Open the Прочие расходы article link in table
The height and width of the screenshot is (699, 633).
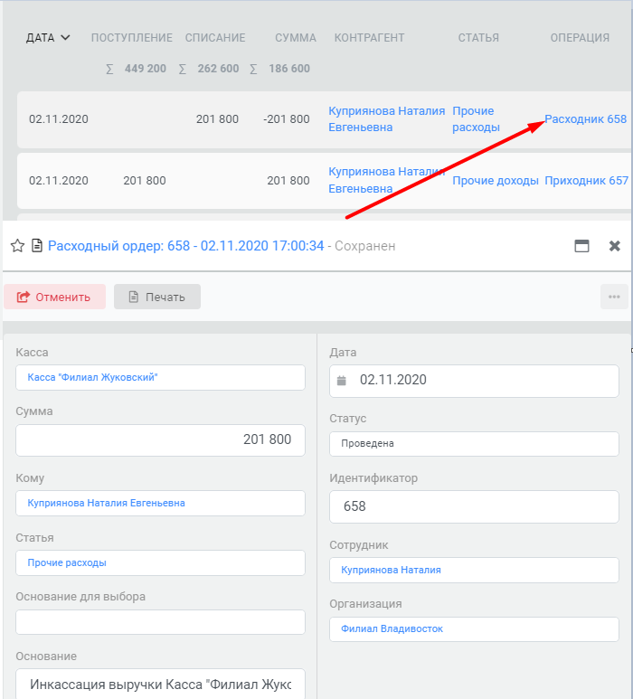476,119
